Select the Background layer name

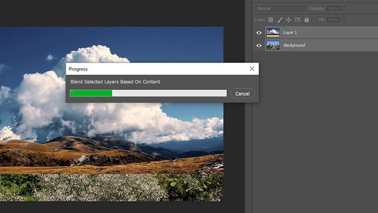294,45
